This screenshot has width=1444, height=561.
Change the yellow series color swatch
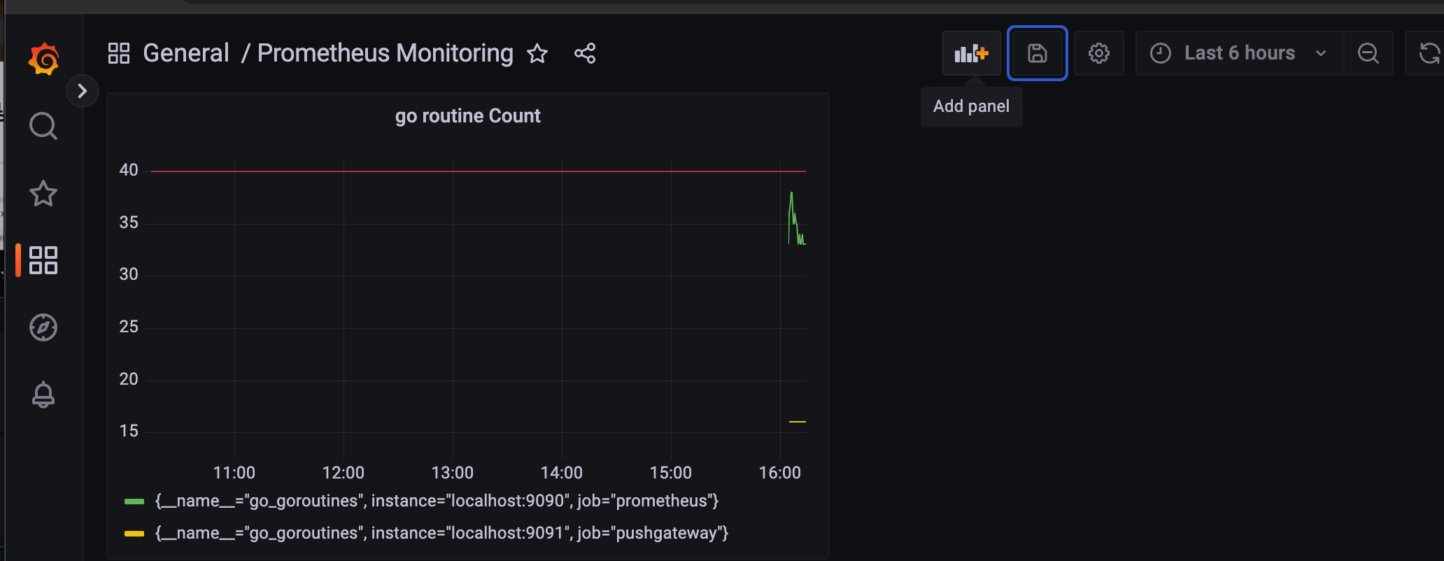pos(134,534)
